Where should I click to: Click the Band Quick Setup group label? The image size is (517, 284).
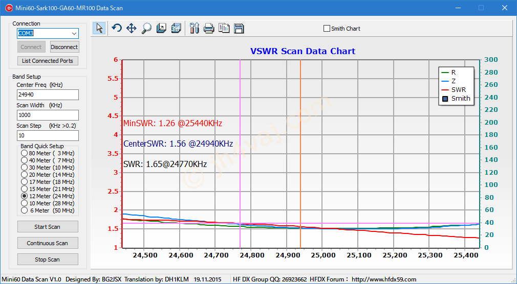point(42,146)
